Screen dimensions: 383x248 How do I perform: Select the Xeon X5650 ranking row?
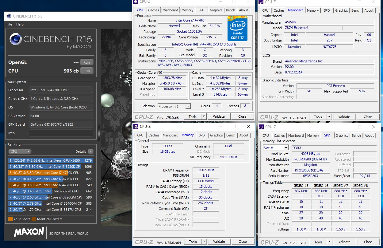51,160
